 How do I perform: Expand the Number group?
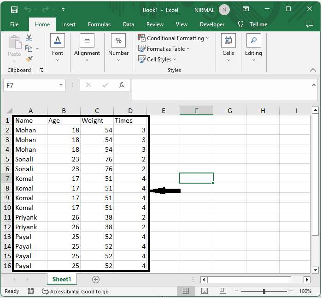(118, 48)
